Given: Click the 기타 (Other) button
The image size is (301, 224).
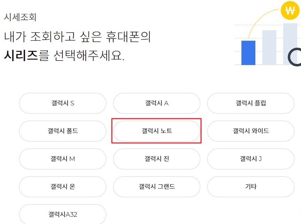Looking at the screenshot, I should tap(250, 187).
